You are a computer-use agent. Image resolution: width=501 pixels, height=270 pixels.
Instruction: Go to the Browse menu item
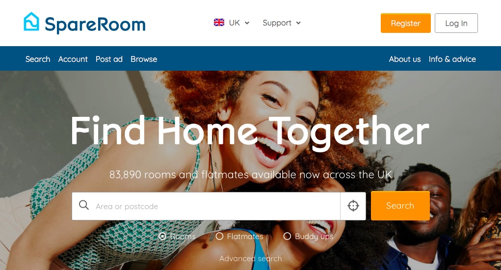tap(144, 59)
